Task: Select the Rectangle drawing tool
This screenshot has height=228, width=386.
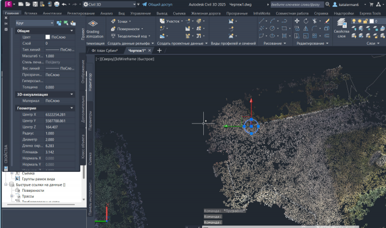Action: [x=284, y=28]
